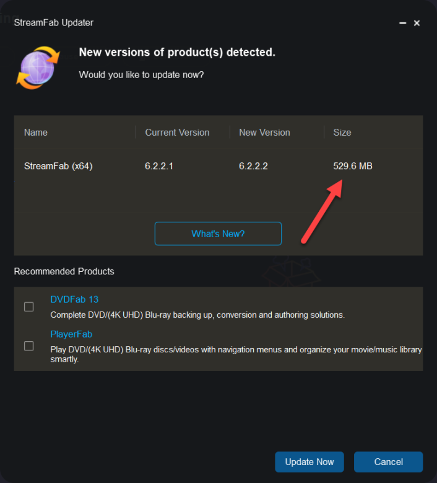The width and height of the screenshot is (437, 483).
Task: Select the New Version column header
Action: [264, 133]
